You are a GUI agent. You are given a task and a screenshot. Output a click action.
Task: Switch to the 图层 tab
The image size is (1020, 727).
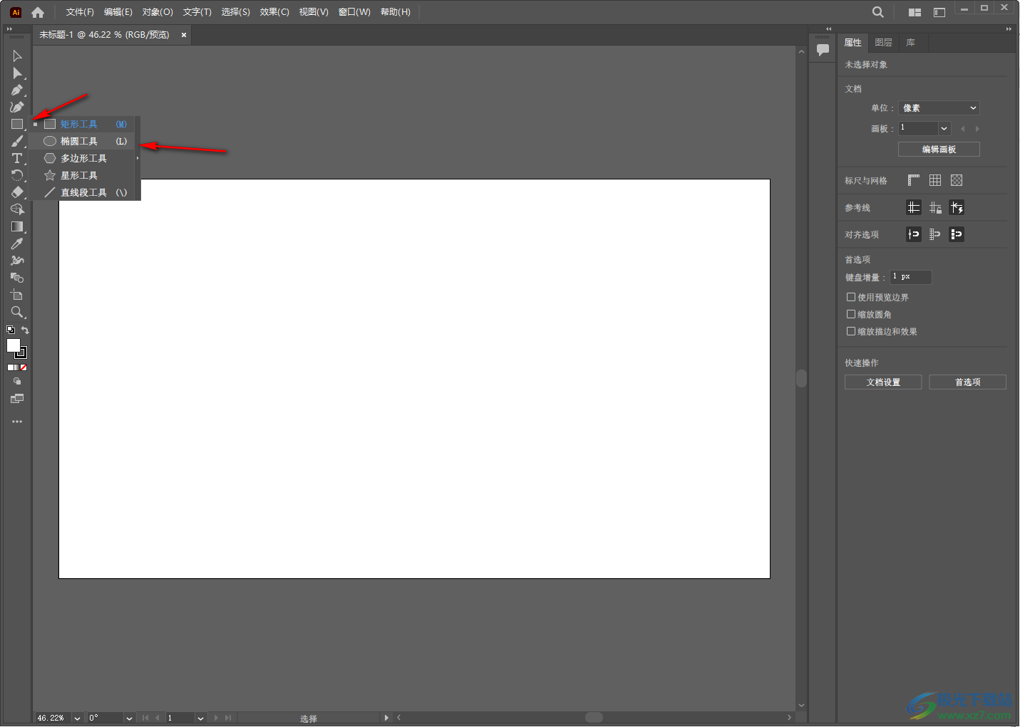(x=884, y=43)
